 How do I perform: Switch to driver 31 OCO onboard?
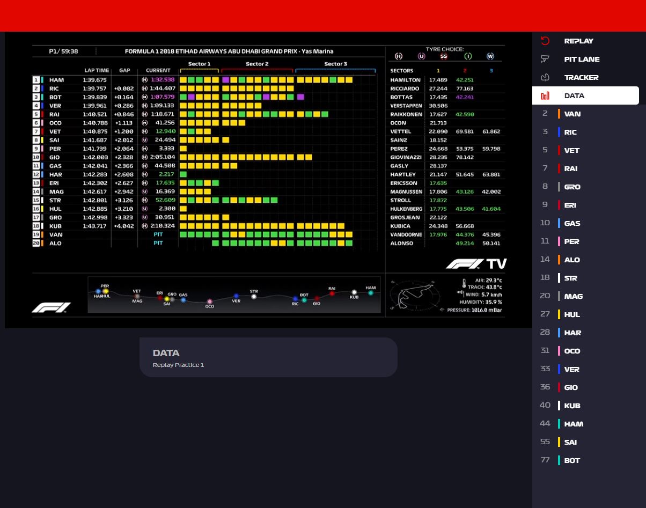pos(589,351)
